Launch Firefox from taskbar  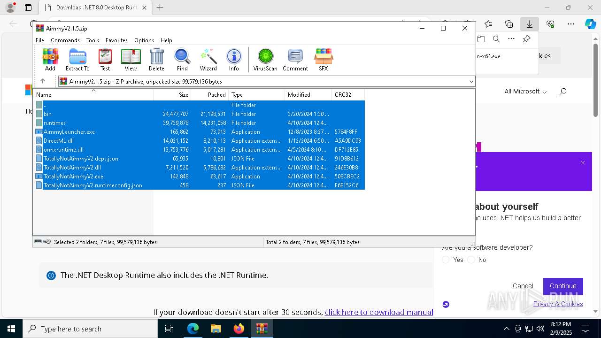tap(239, 329)
